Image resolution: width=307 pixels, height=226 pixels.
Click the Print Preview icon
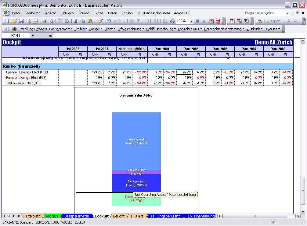tap(51, 21)
